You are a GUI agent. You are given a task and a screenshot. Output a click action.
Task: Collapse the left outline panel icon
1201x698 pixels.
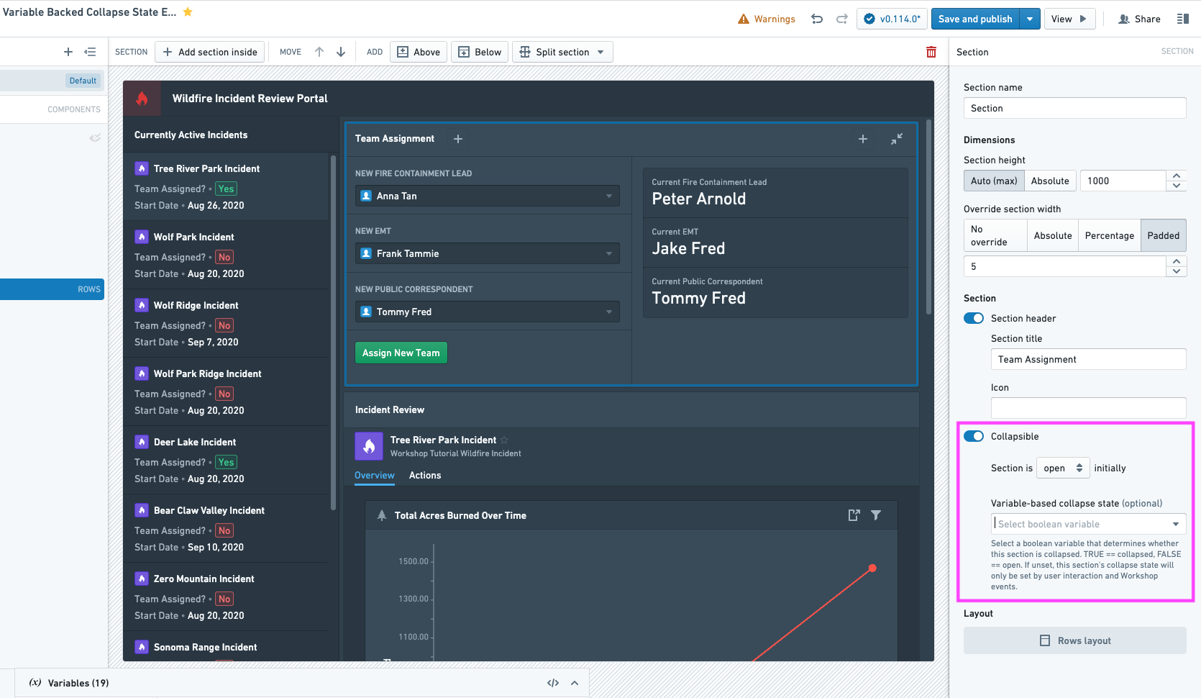tap(90, 52)
